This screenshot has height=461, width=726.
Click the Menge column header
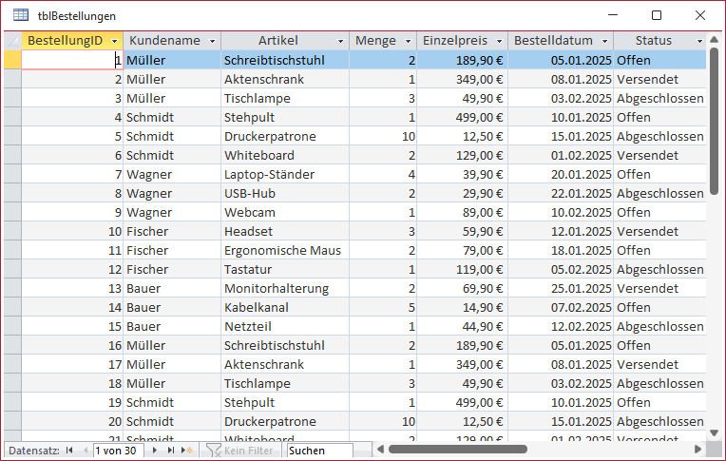pyautogui.click(x=374, y=41)
